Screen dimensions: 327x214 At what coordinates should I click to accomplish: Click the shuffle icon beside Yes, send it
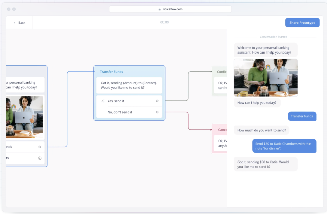(x=103, y=101)
